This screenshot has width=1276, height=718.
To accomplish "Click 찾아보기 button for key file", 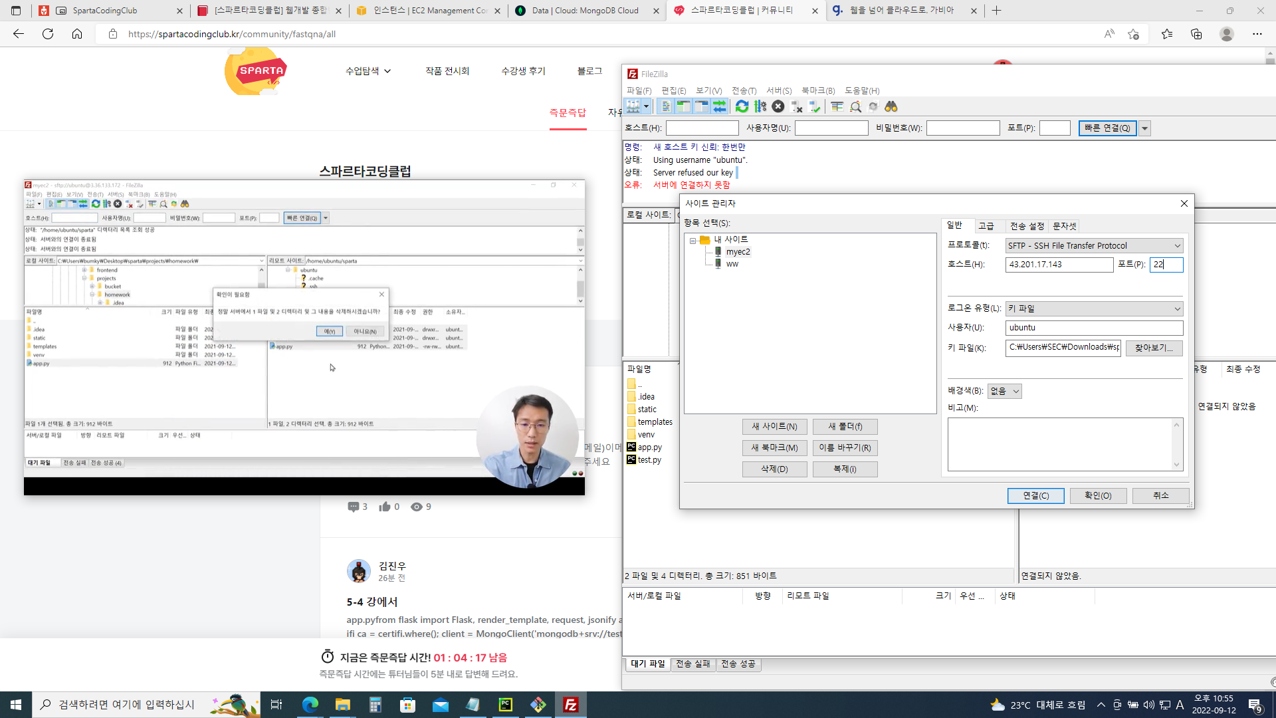I will 1154,348.
